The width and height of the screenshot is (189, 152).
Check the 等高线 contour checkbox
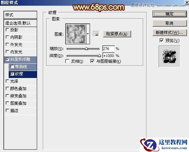click(12, 67)
